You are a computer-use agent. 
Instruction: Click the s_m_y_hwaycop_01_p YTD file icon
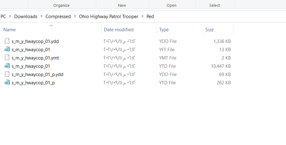(x=7, y=82)
